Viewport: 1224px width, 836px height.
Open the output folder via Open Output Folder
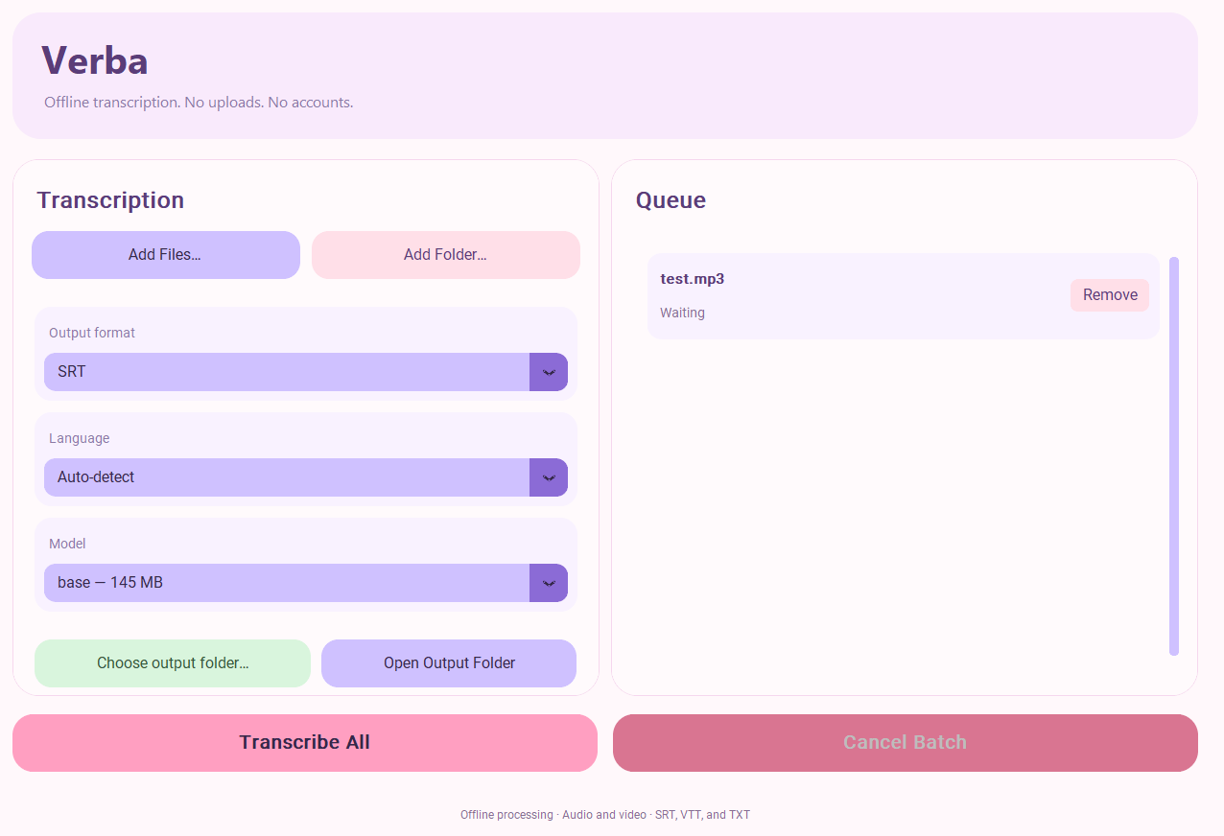[x=449, y=663]
